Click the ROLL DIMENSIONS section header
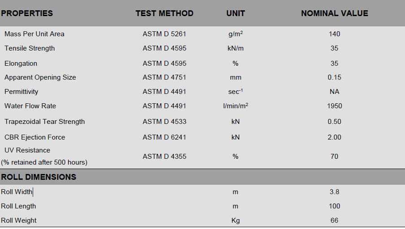 click(39, 177)
